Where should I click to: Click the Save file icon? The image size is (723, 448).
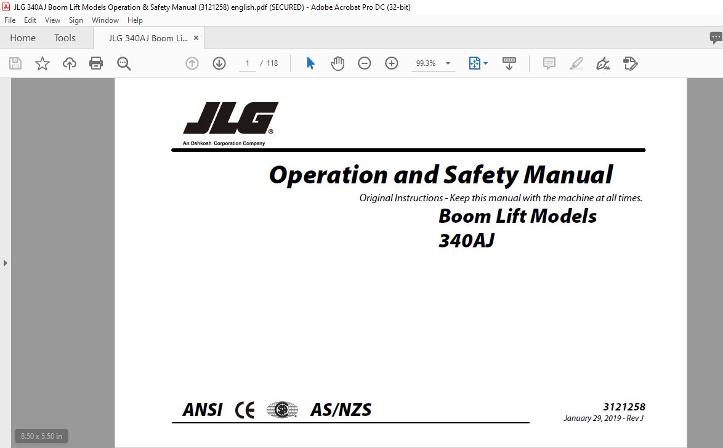point(15,63)
